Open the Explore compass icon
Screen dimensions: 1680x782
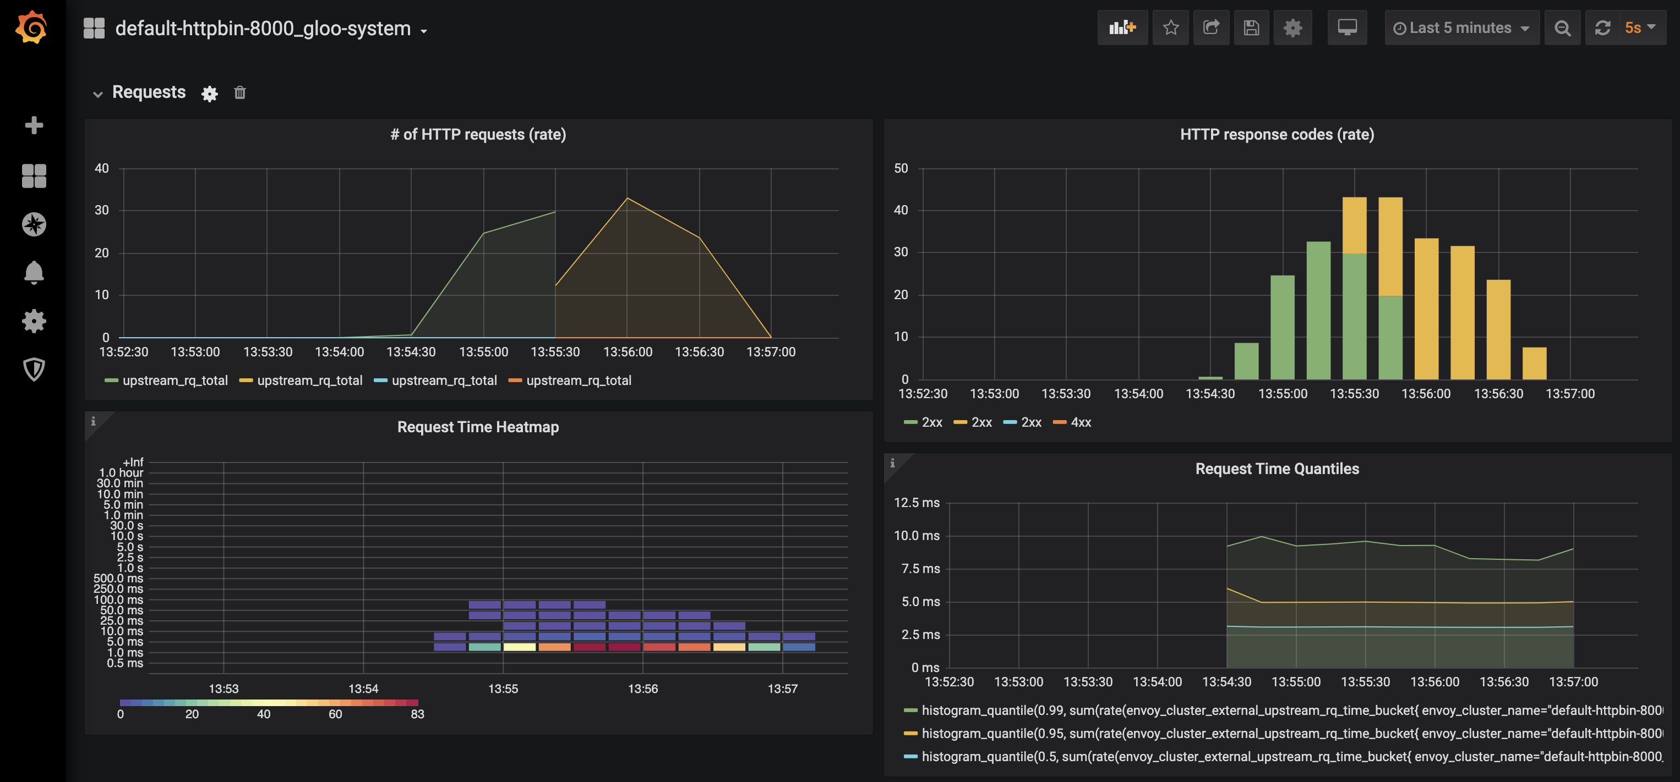tap(34, 224)
